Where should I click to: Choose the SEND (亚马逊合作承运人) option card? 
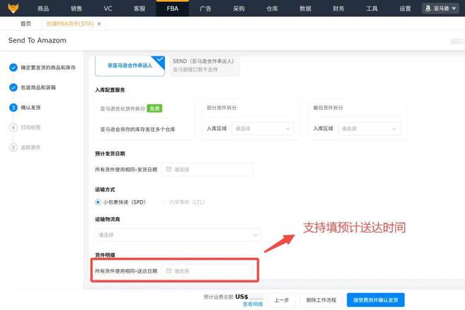(x=204, y=66)
